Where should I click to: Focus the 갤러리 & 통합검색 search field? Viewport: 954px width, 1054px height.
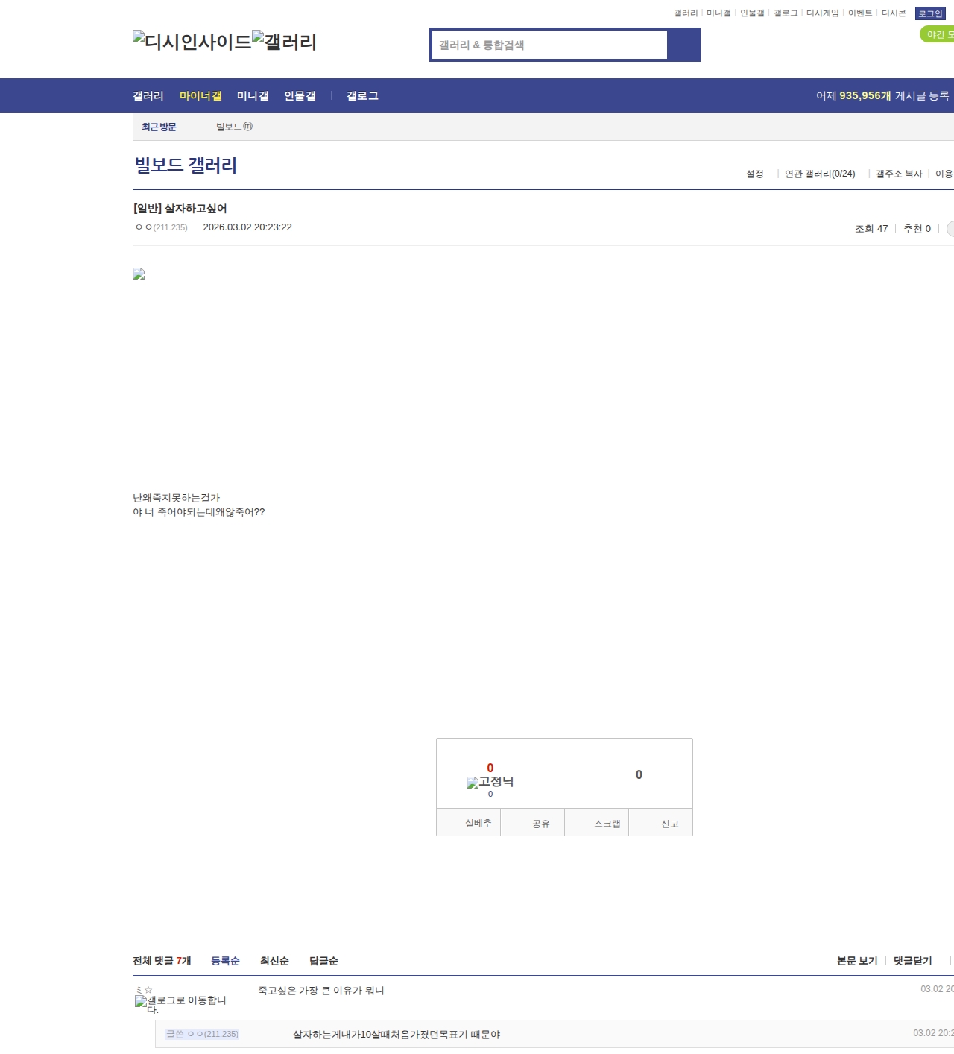549,45
